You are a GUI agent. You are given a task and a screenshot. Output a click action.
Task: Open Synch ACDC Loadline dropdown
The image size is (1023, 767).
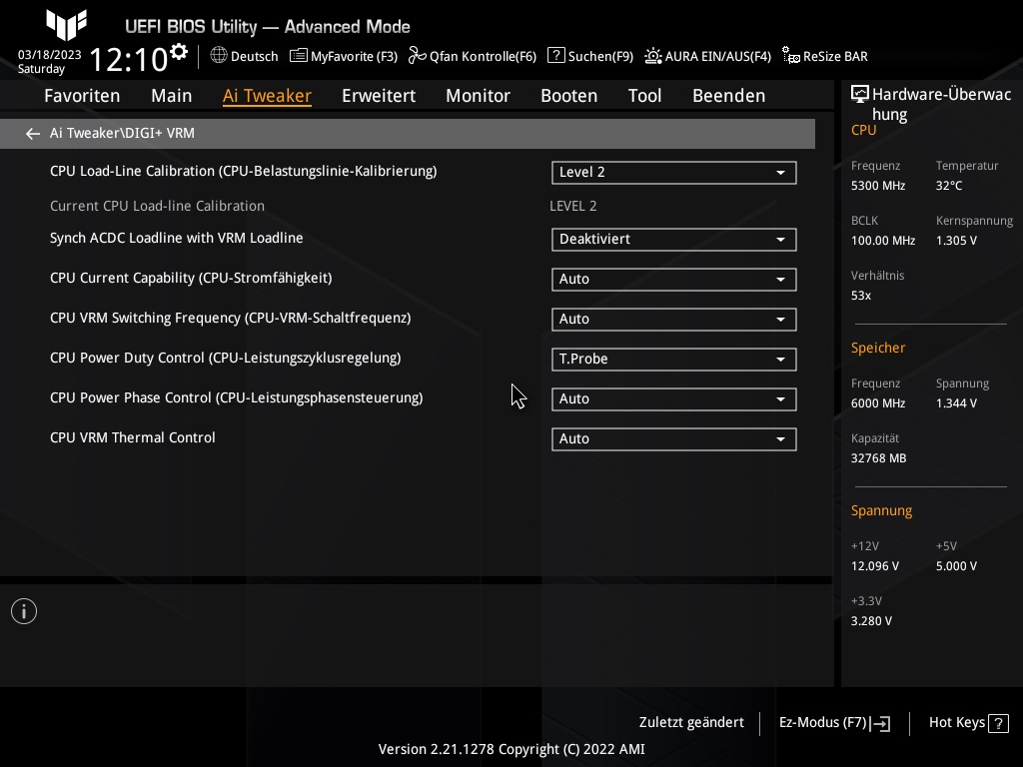coord(674,240)
